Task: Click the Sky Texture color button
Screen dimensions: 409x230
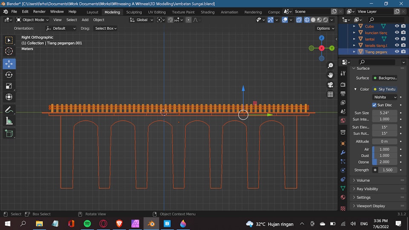Action: (x=385, y=89)
